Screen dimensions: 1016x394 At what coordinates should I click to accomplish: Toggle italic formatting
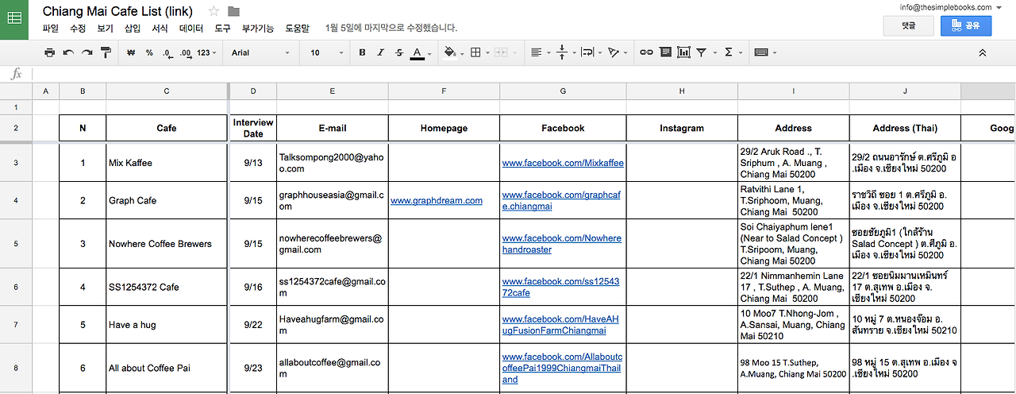[380, 52]
